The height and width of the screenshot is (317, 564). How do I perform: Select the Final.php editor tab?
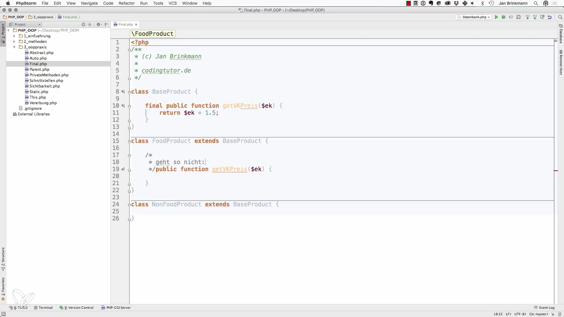[x=125, y=24]
